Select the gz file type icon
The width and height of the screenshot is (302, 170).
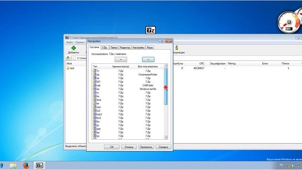click(x=94, y=125)
